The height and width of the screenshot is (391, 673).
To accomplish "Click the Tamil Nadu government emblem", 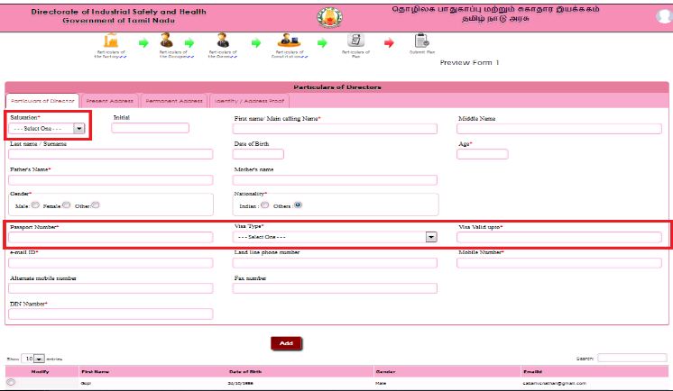I will (x=329, y=18).
